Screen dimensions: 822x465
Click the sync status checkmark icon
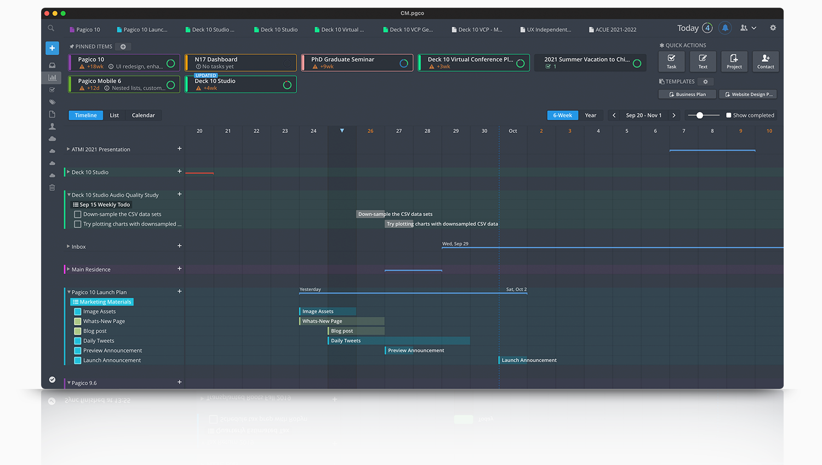(52, 380)
